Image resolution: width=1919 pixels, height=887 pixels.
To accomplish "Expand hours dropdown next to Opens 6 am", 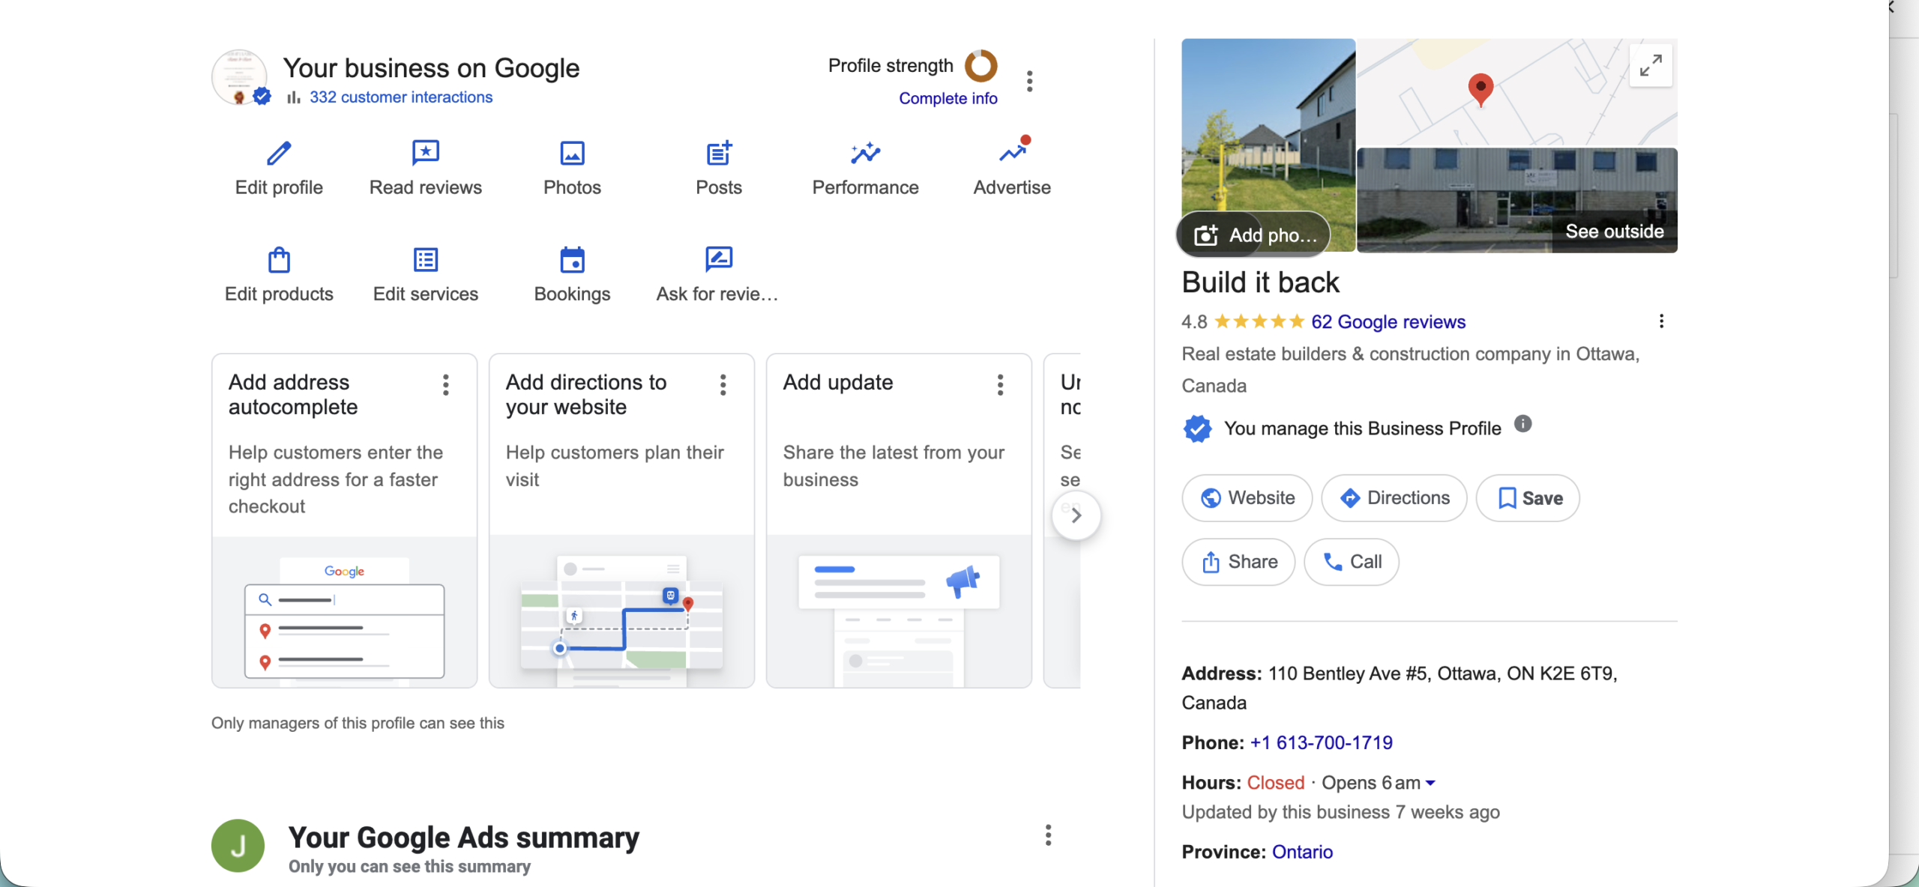I will (x=1430, y=783).
